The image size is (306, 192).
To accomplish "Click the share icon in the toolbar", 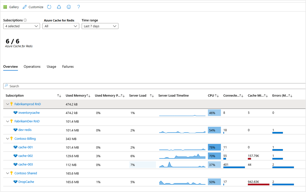I will coord(59,7).
